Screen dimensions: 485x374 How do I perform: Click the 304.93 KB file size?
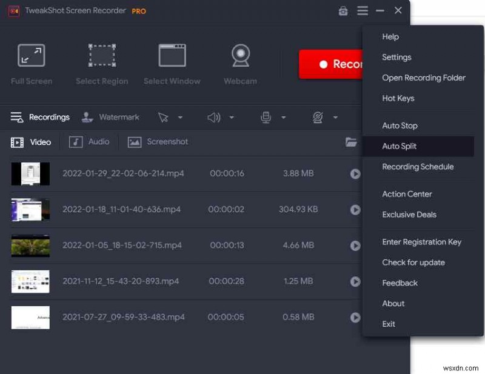click(x=298, y=209)
